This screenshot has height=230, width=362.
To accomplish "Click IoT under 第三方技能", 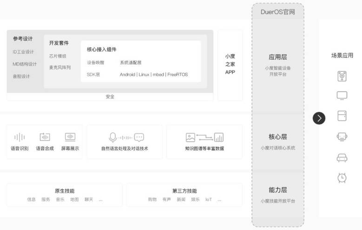I will tap(209, 199).
